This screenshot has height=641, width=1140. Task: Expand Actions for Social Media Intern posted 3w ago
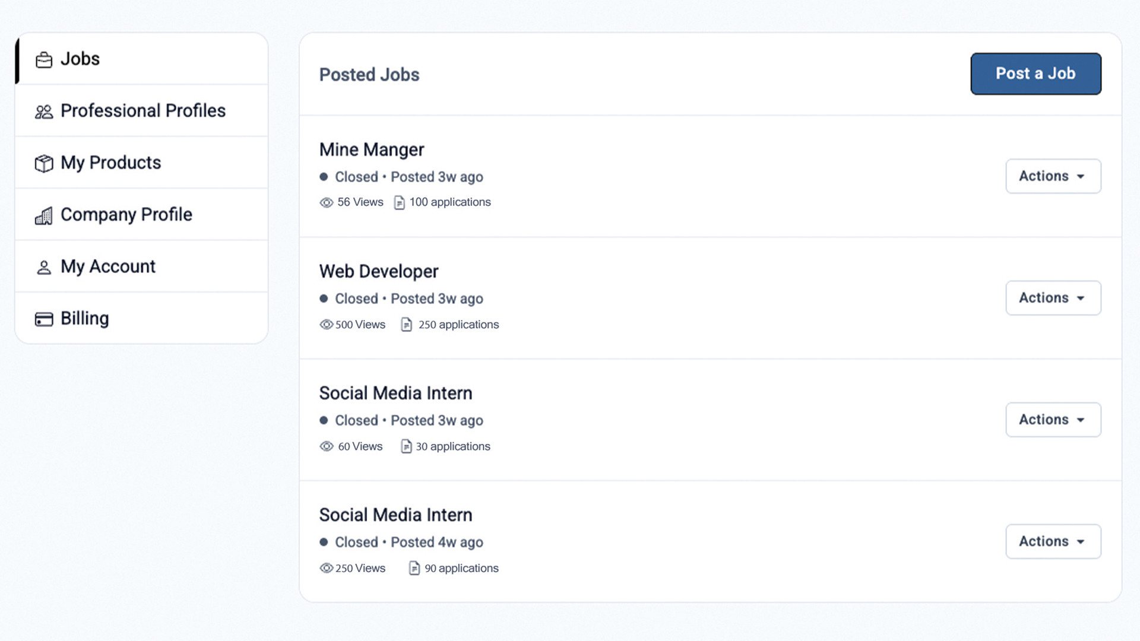pos(1053,420)
